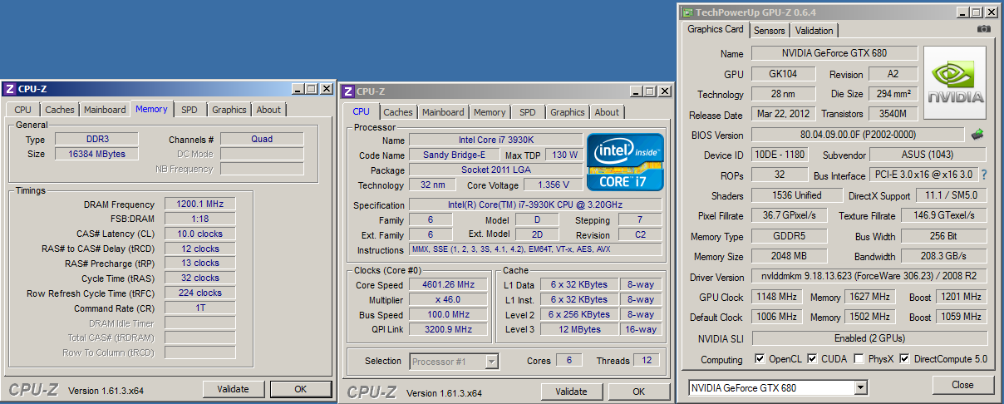
Task: Click GPU Clock value 1148 MHz
Action: [x=776, y=297]
